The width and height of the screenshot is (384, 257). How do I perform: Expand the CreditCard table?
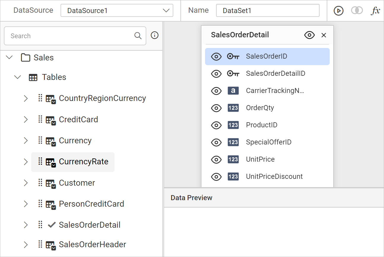tap(26, 119)
